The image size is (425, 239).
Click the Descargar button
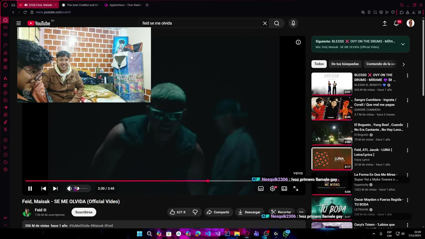[249, 212]
